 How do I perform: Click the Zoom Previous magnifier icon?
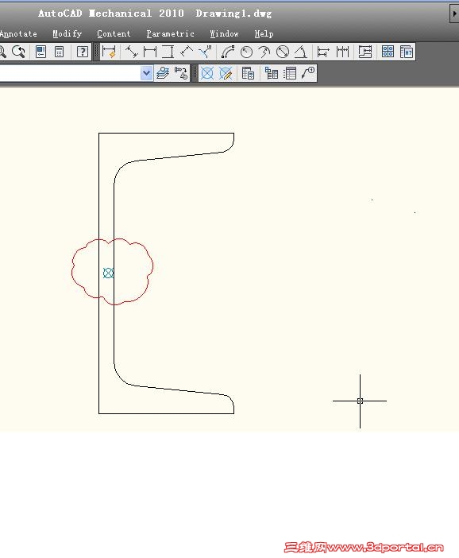[x=18, y=52]
